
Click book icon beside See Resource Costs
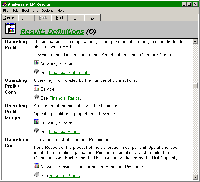[x=37, y=174]
